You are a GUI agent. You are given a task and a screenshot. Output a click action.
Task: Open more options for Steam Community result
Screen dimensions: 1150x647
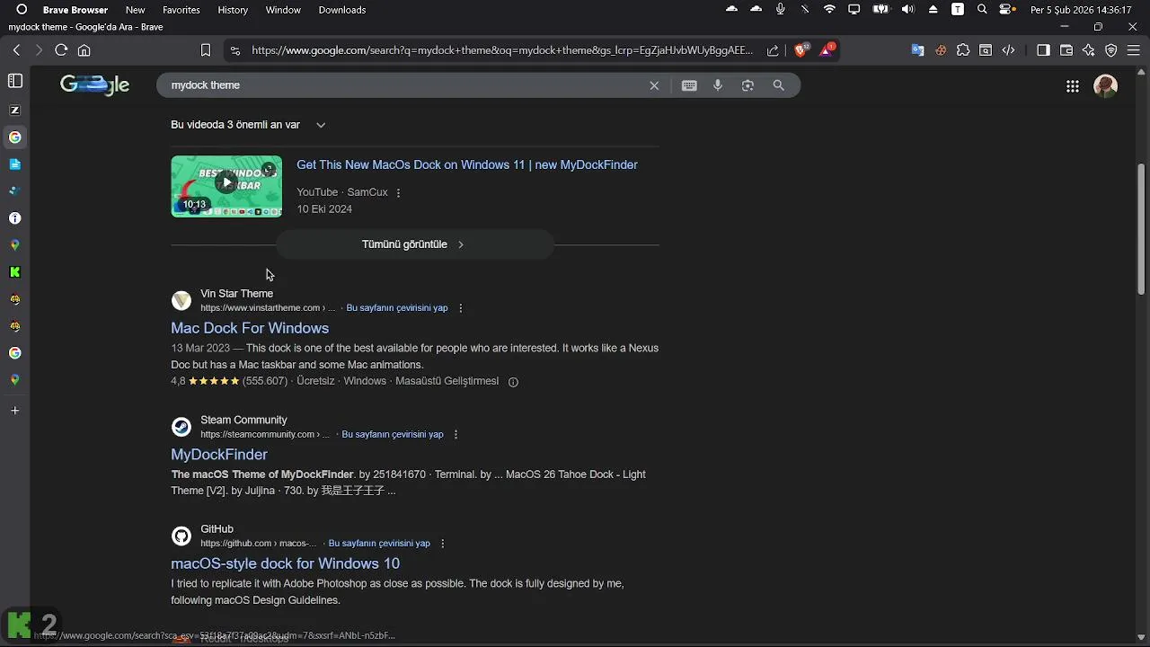[456, 435]
